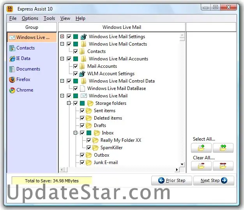Uncheck Windows Live Mail Settings checkbox

(69, 37)
